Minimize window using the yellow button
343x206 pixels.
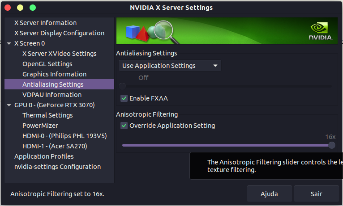pyautogui.click(x=20, y=8)
